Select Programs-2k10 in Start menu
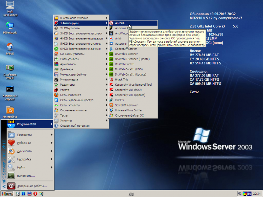The image size is (263, 197). tap(30, 124)
